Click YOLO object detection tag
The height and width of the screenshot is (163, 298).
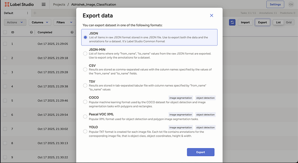(x=206, y=128)
